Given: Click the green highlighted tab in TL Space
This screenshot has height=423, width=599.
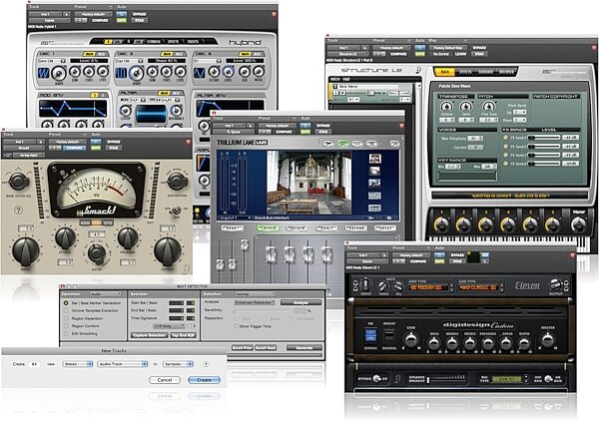Looking at the screenshot, I should 268,228.
